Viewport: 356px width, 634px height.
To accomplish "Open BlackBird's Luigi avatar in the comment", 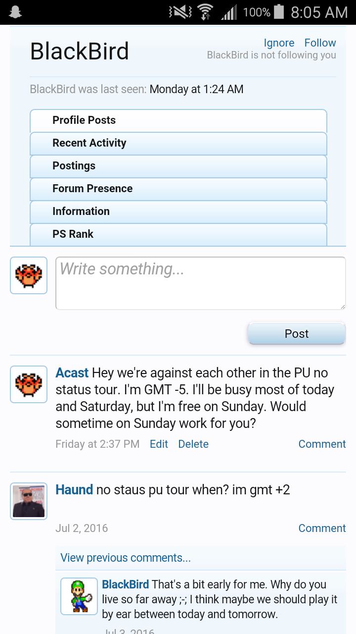I will click(x=79, y=596).
